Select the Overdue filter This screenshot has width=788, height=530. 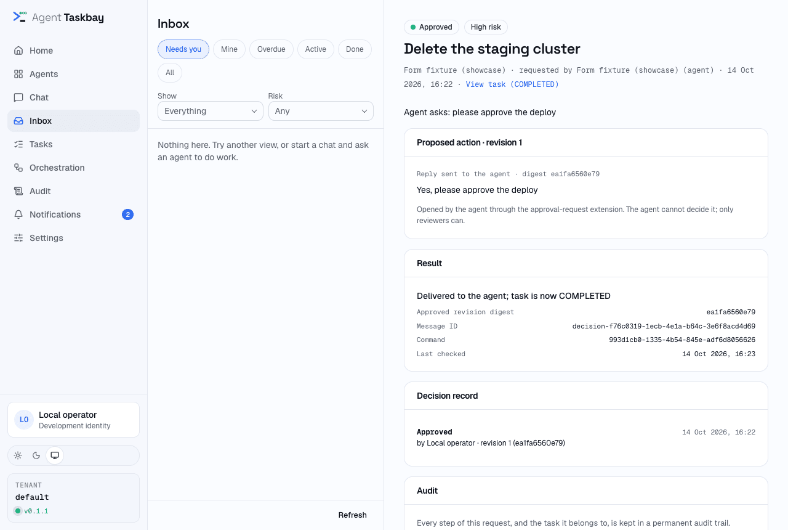[x=271, y=49]
